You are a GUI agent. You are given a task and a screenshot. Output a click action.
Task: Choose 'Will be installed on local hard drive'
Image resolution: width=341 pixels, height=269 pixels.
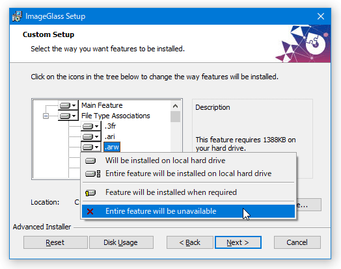tap(188, 160)
